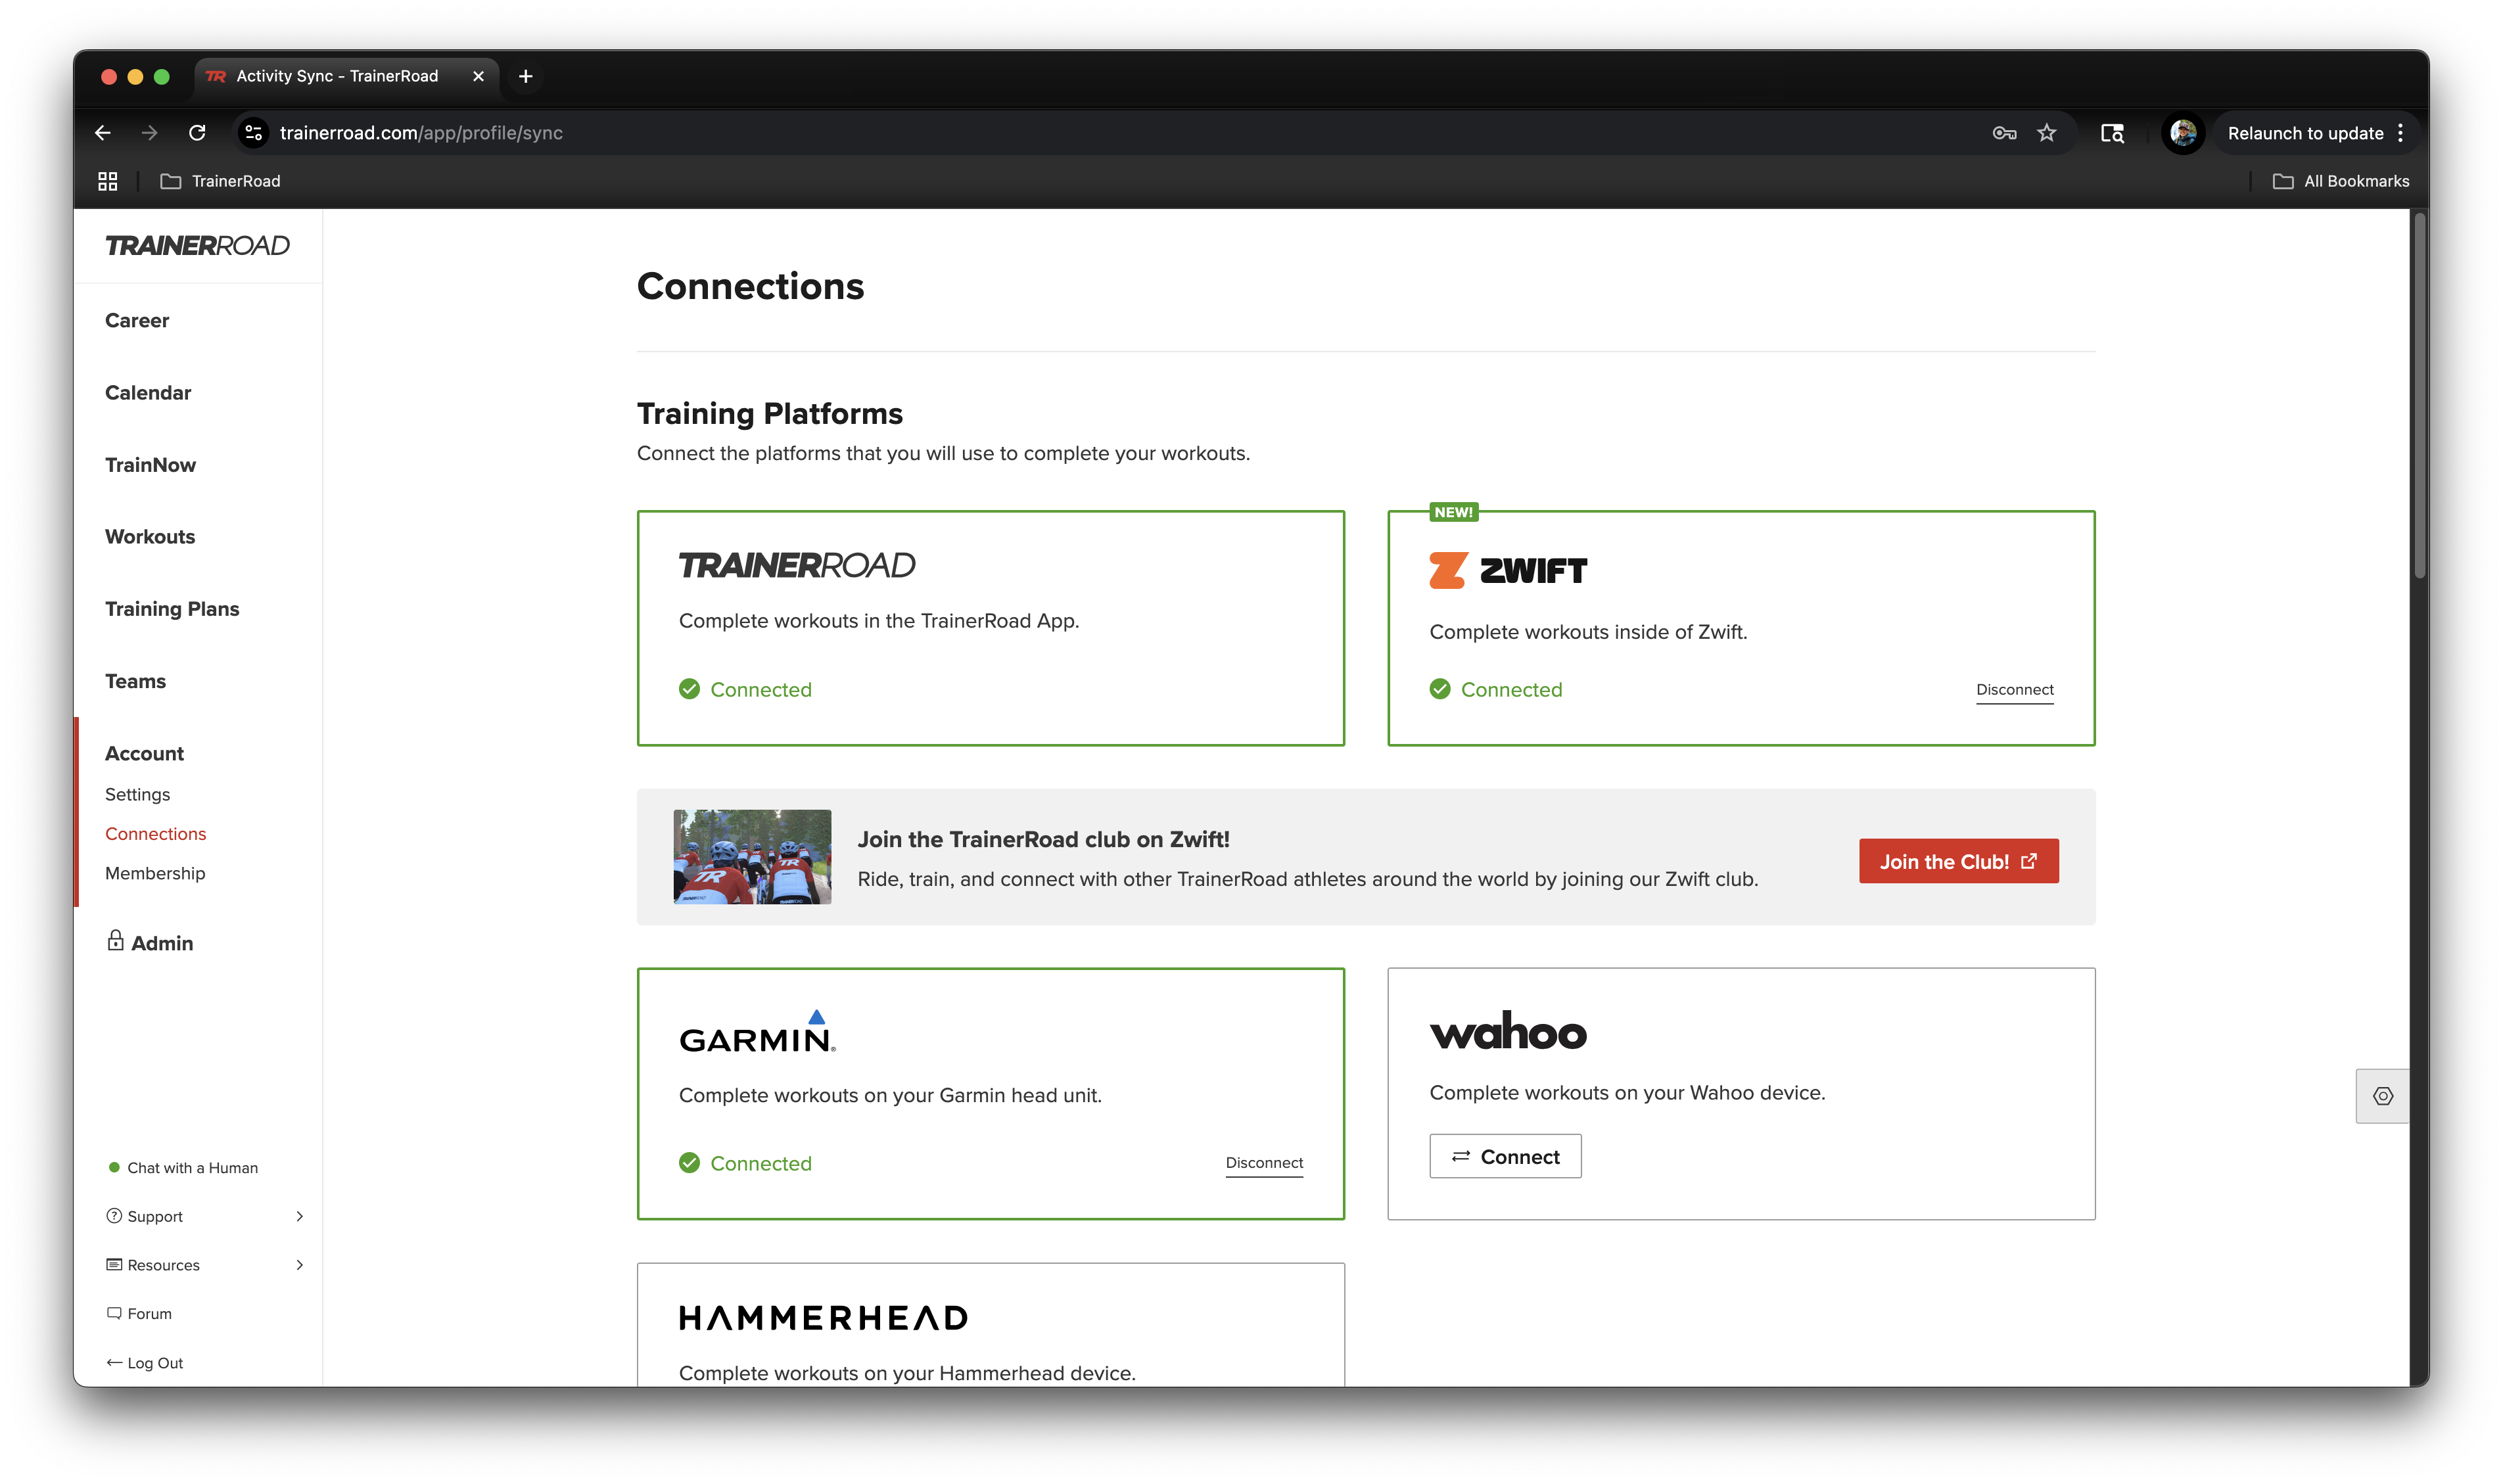Open All Bookmarks folder
Image resolution: width=2503 pixels, height=1484 pixels.
(x=2340, y=181)
